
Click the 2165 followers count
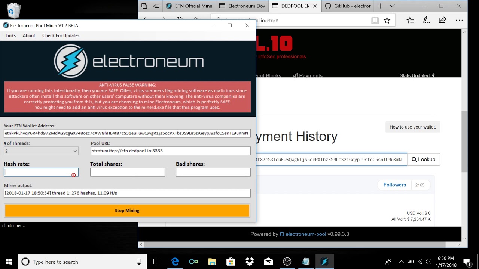pos(420,185)
